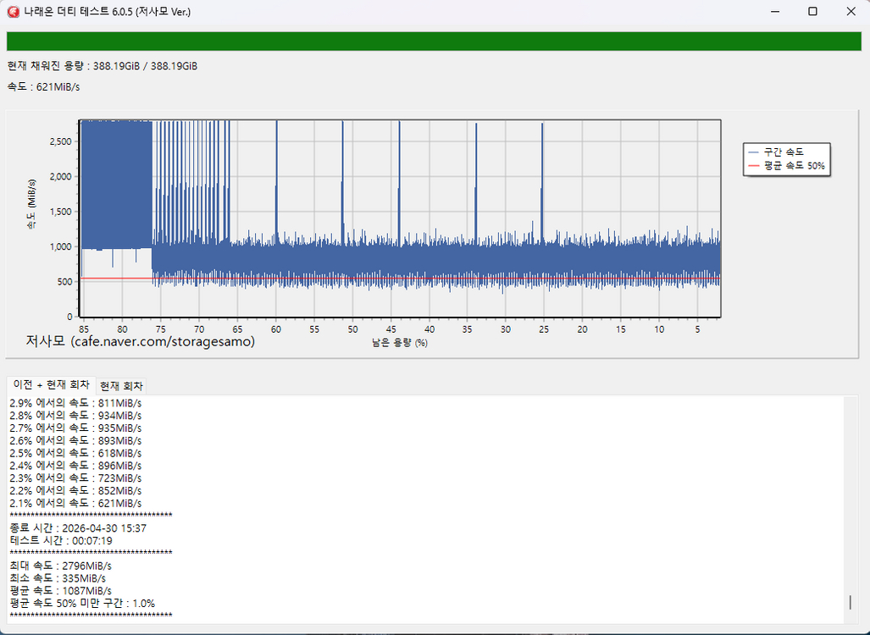The width and height of the screenshot is (870, 635).
Task: Click the 85 x-axis tick label
Action: tap(85, 329)
